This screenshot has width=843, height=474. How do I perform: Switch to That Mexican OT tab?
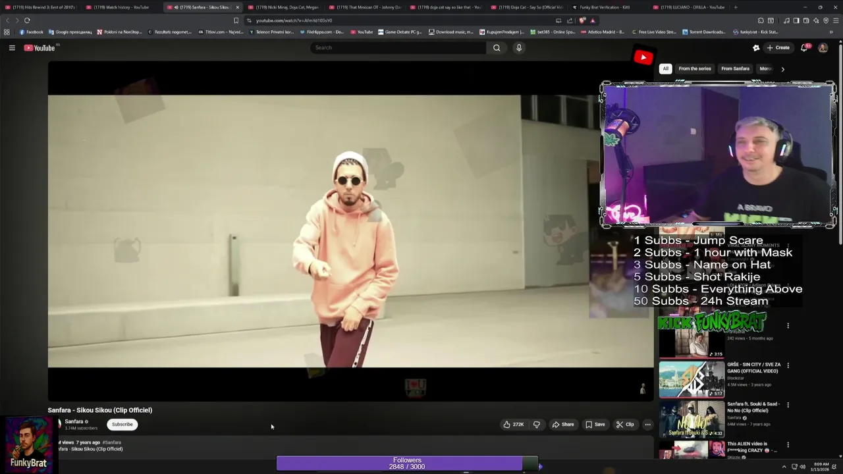[x=364, y=7]
